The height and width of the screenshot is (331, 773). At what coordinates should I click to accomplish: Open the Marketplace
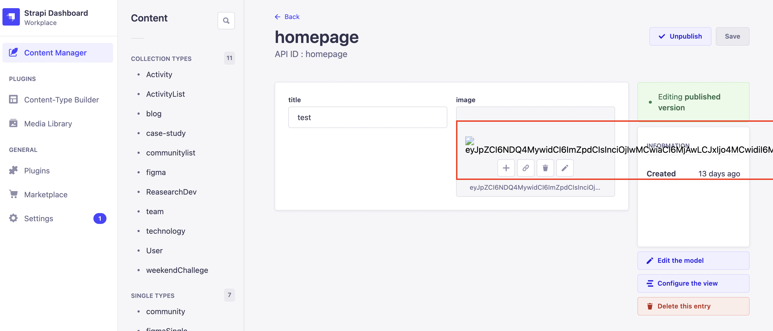point(46,194)
